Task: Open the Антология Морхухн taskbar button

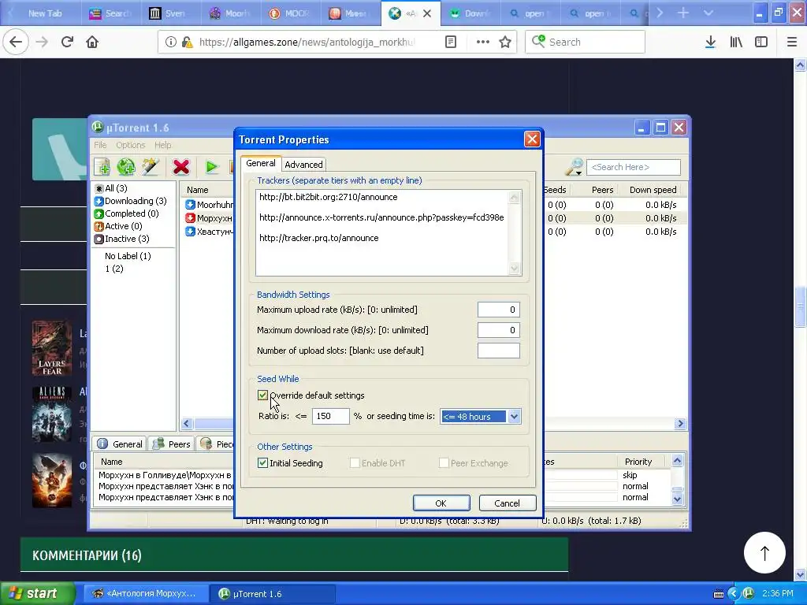Action: point(146,594)
